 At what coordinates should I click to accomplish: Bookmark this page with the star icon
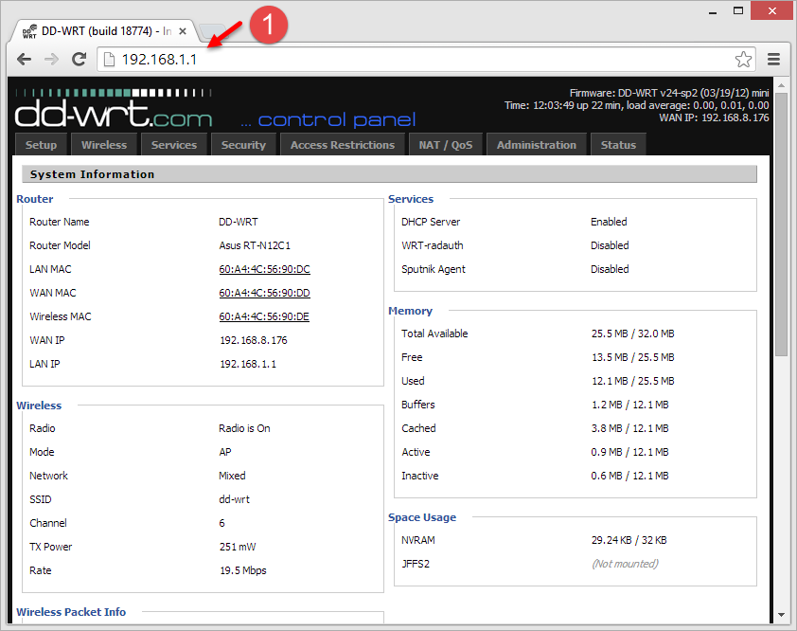click(743, 60)
